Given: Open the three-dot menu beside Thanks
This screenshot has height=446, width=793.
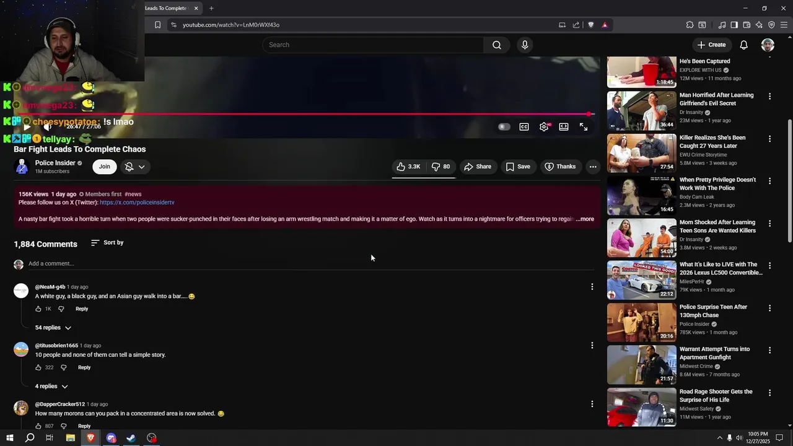Looking at the screenshot, I should pyautogui.click(x=593, y=167).
